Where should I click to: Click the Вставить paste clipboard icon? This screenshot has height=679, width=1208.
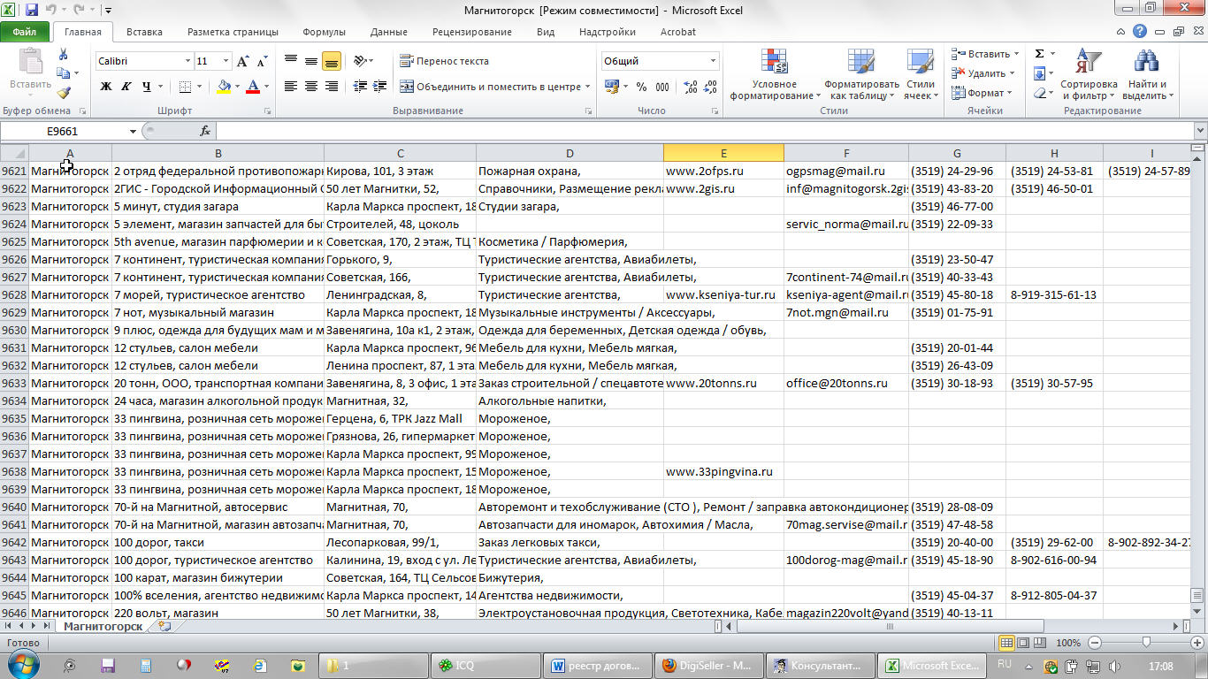pos(30,62)
